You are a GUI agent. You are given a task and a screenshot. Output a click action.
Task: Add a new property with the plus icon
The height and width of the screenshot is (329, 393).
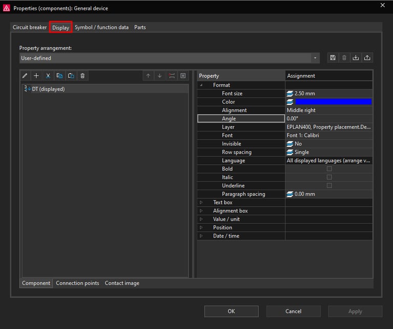(x=36, y=76)
